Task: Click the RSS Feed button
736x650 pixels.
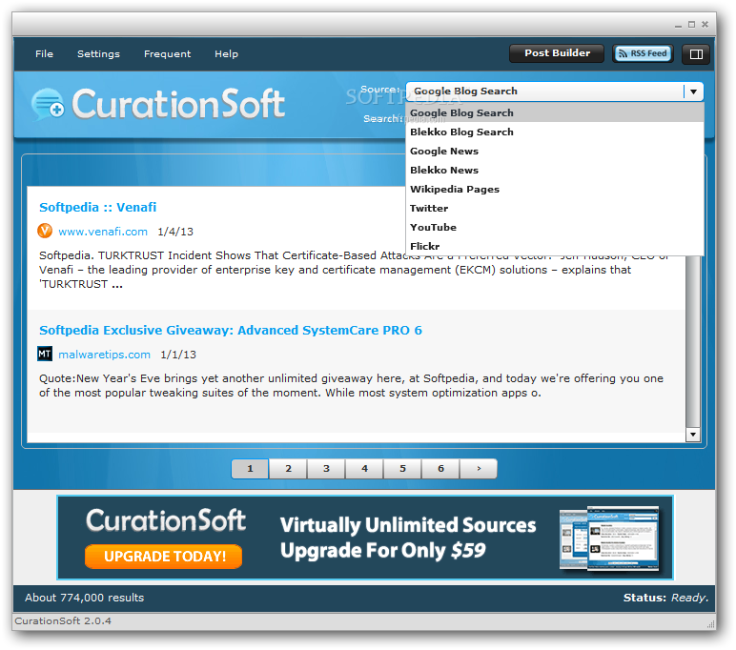Action: tap(644, 53)
